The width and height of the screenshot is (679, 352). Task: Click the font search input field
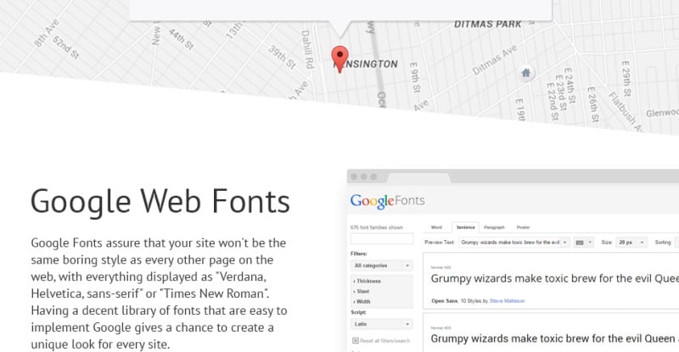pyautogui.click(x=381, y=238)
